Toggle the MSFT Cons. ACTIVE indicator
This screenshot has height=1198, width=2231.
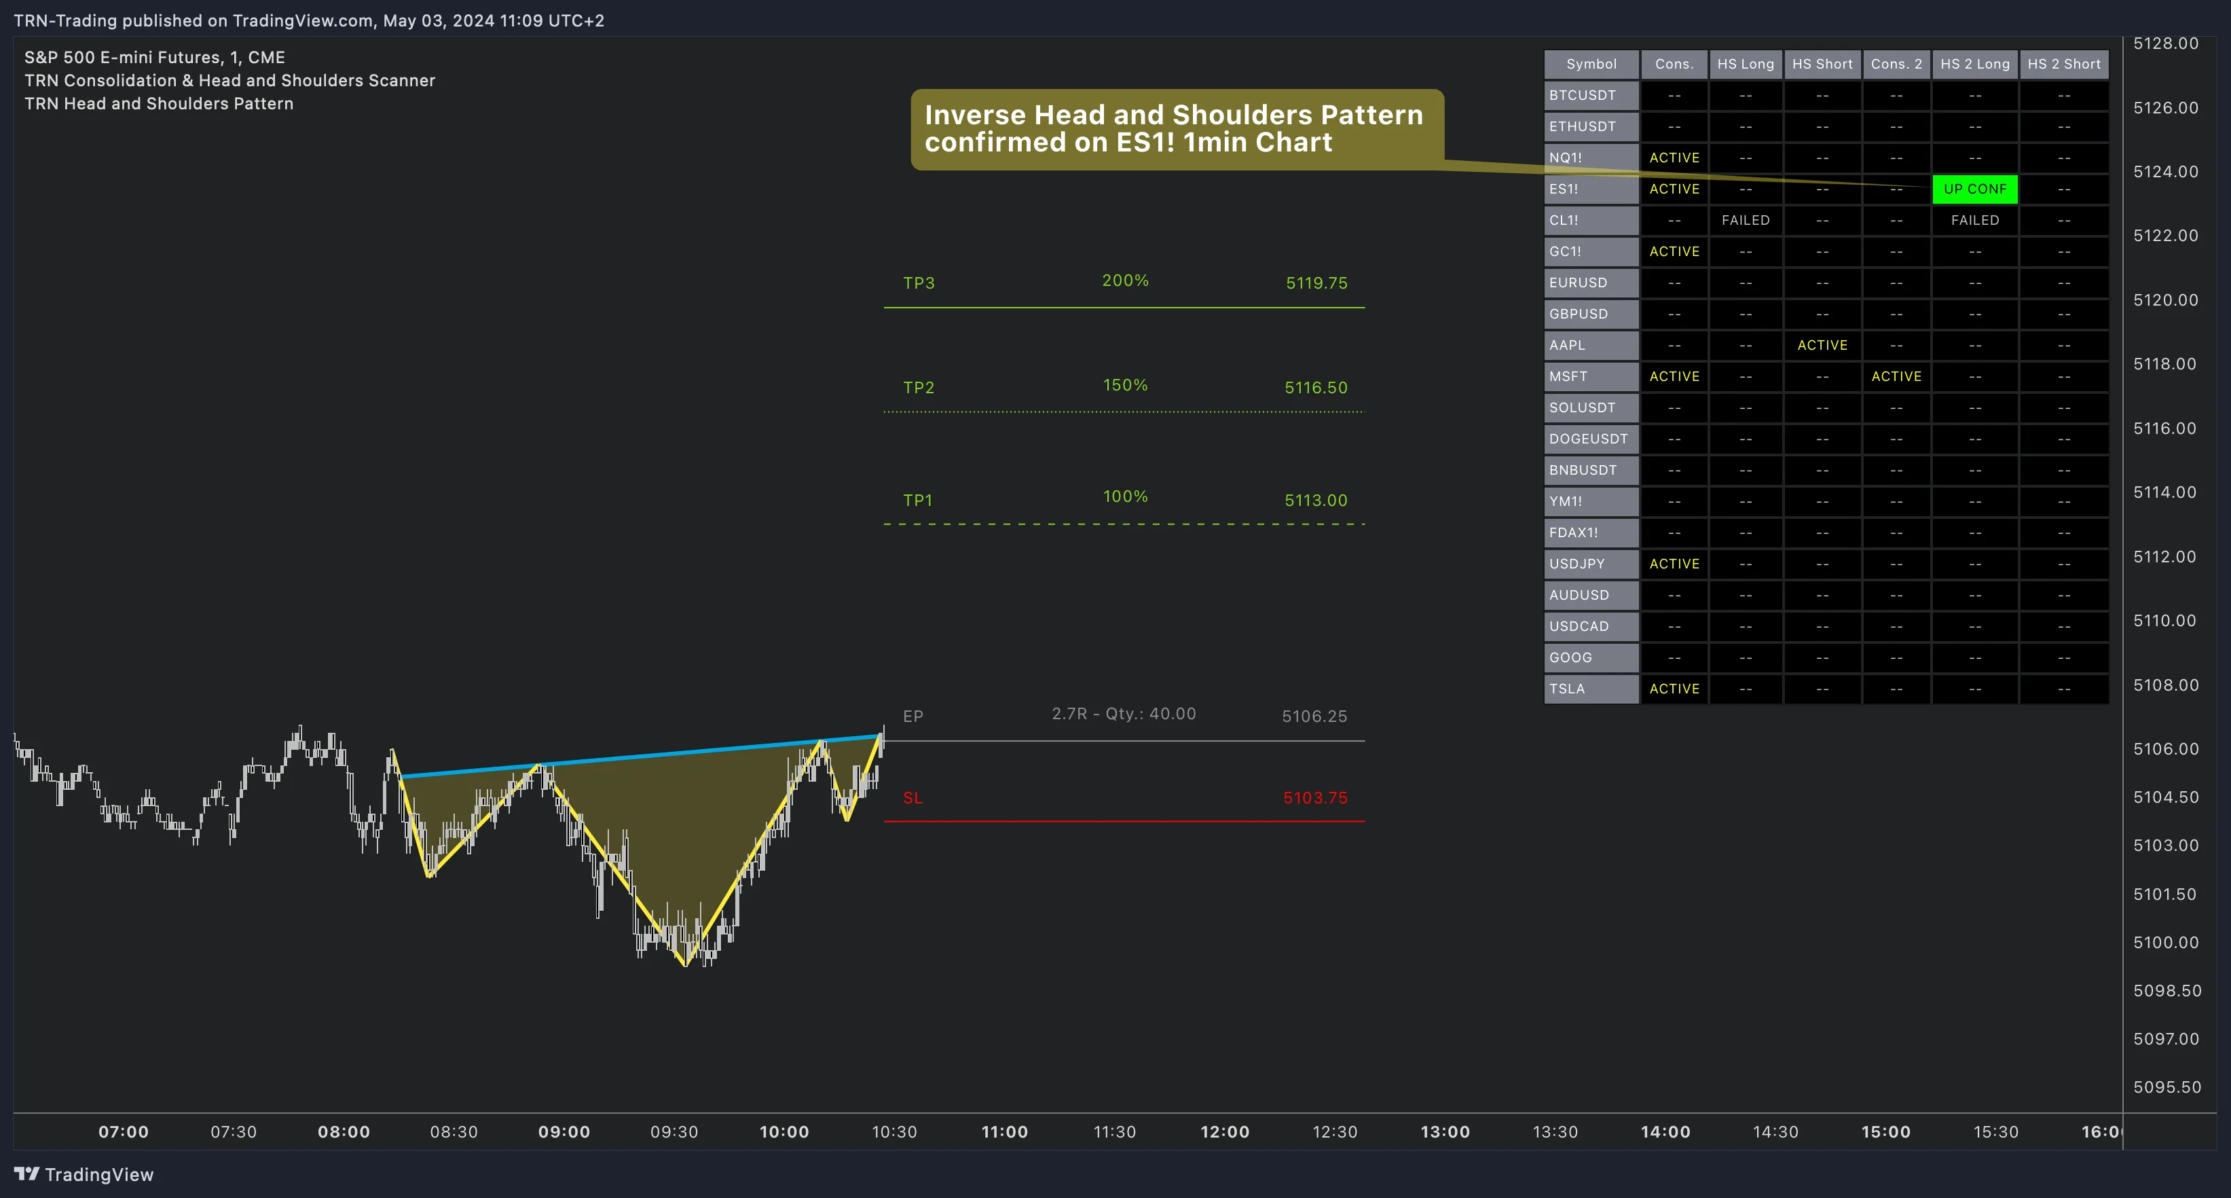pyautogui.click(x=1674, y=376)
